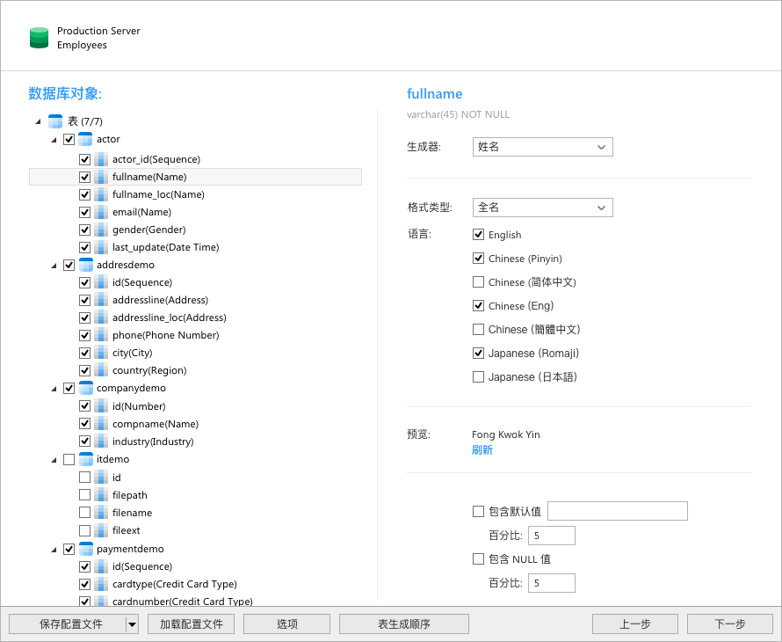Collapse the actor table node
This screenshot has height=642, width=782.
(x=54, y=139)
